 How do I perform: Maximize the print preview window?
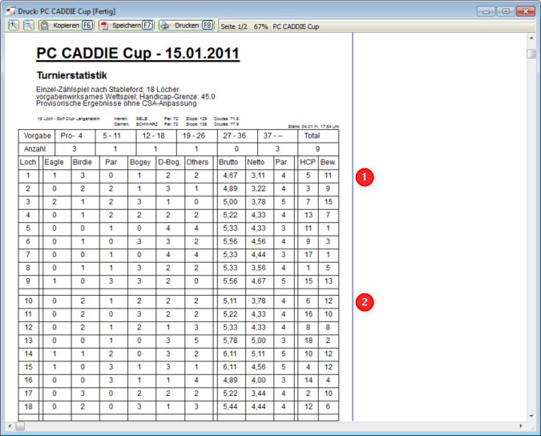click(x=507, y=10)
